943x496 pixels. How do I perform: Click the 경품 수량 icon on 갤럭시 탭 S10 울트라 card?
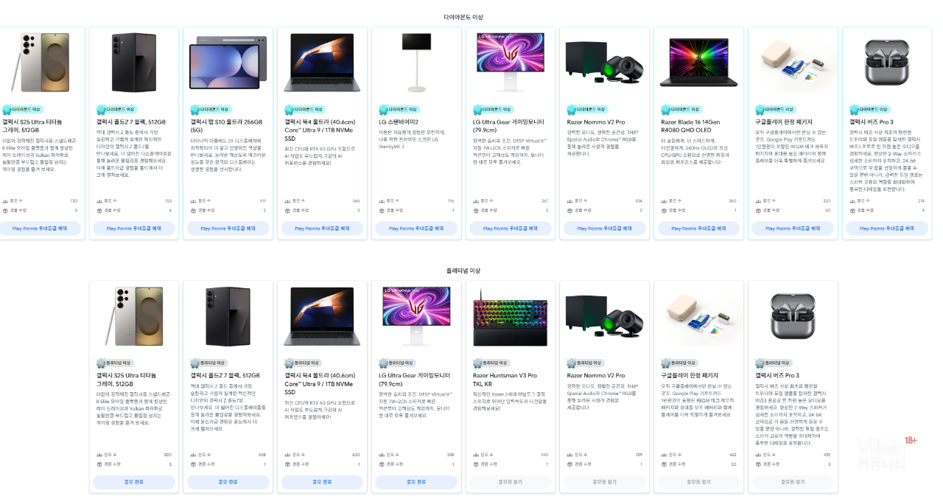click(193, 210)
